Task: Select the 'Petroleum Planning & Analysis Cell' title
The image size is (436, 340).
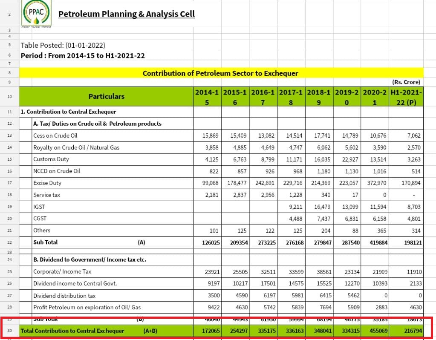Action: pos(127,14)
